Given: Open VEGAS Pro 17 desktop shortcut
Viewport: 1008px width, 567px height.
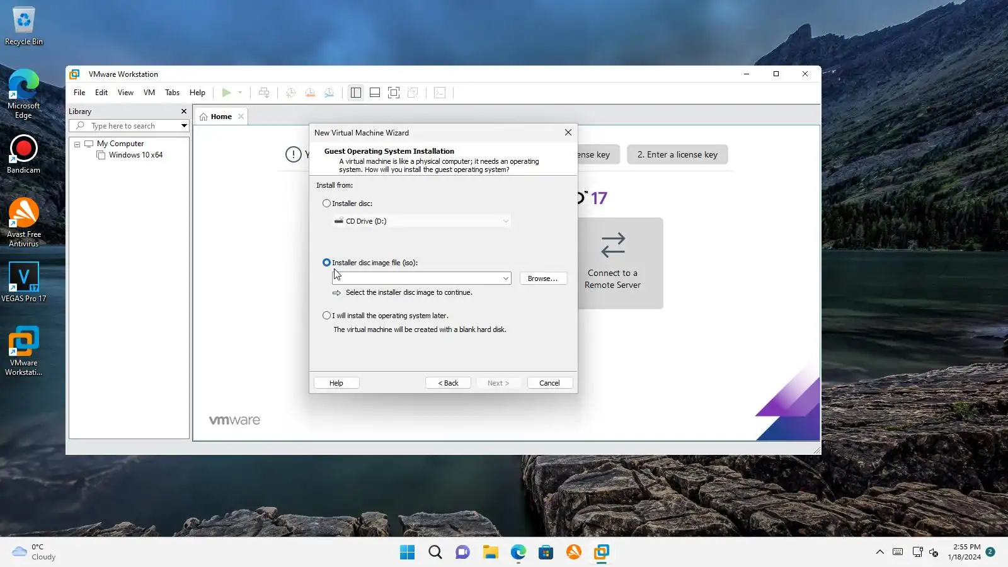Looking at the screenshot, I should click(x=24, y=282).
